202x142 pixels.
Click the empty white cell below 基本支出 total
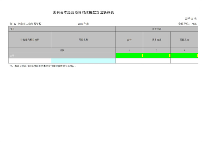click(x=157, y=61)
